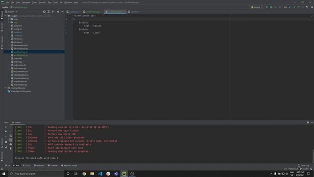Open File Explorer from taskbar
The width and height of the screenshot is (314, 177).
coord(92,174)
